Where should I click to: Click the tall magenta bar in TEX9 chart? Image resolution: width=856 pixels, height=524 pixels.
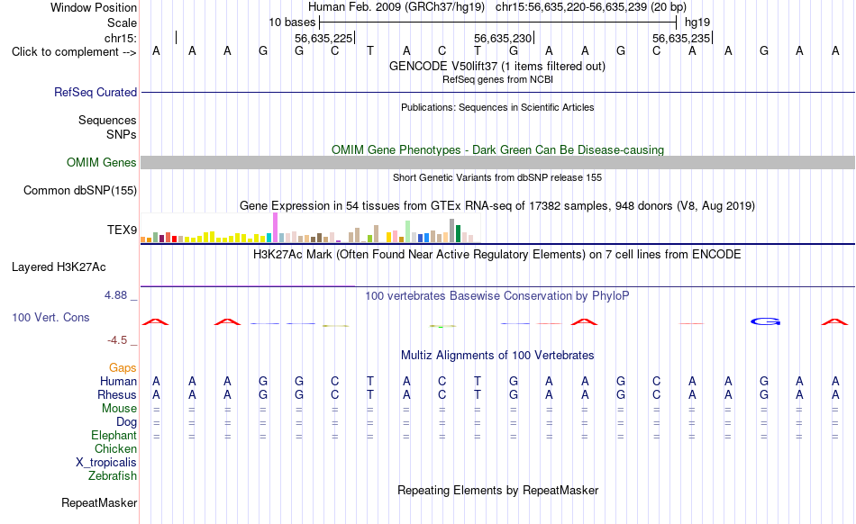[x=275, y=228]
